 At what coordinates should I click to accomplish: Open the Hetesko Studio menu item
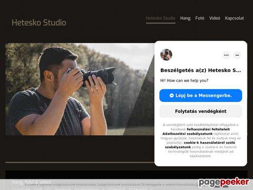(x=161, y=18)
